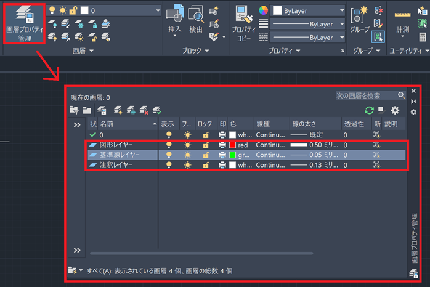The height and width of the screenshot is (287, 430).
Task: Toggle the plot printer icon of layer 0 row
Action: point(222,135)
